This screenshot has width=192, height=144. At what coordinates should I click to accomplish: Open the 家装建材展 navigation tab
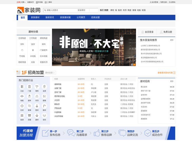pos(65,18)
